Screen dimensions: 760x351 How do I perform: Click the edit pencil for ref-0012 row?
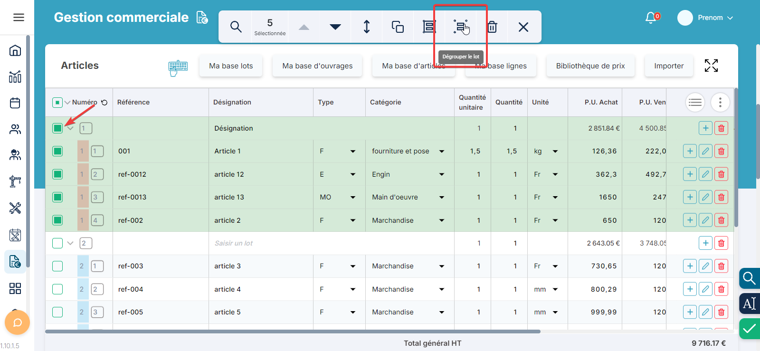click(x=705, y=174)
